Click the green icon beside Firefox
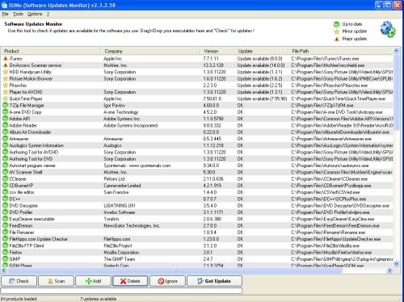404x302 pixels. click(6, 252)
